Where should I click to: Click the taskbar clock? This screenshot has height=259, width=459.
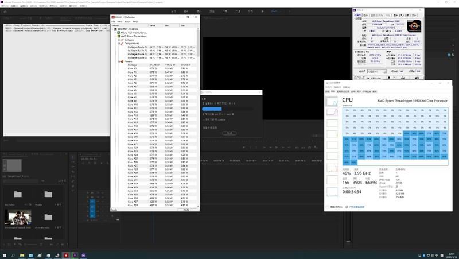coord(452,255)
